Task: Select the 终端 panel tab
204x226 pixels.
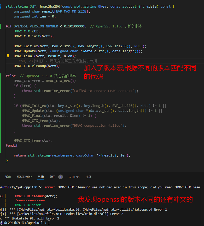Action: coord(41,177)
